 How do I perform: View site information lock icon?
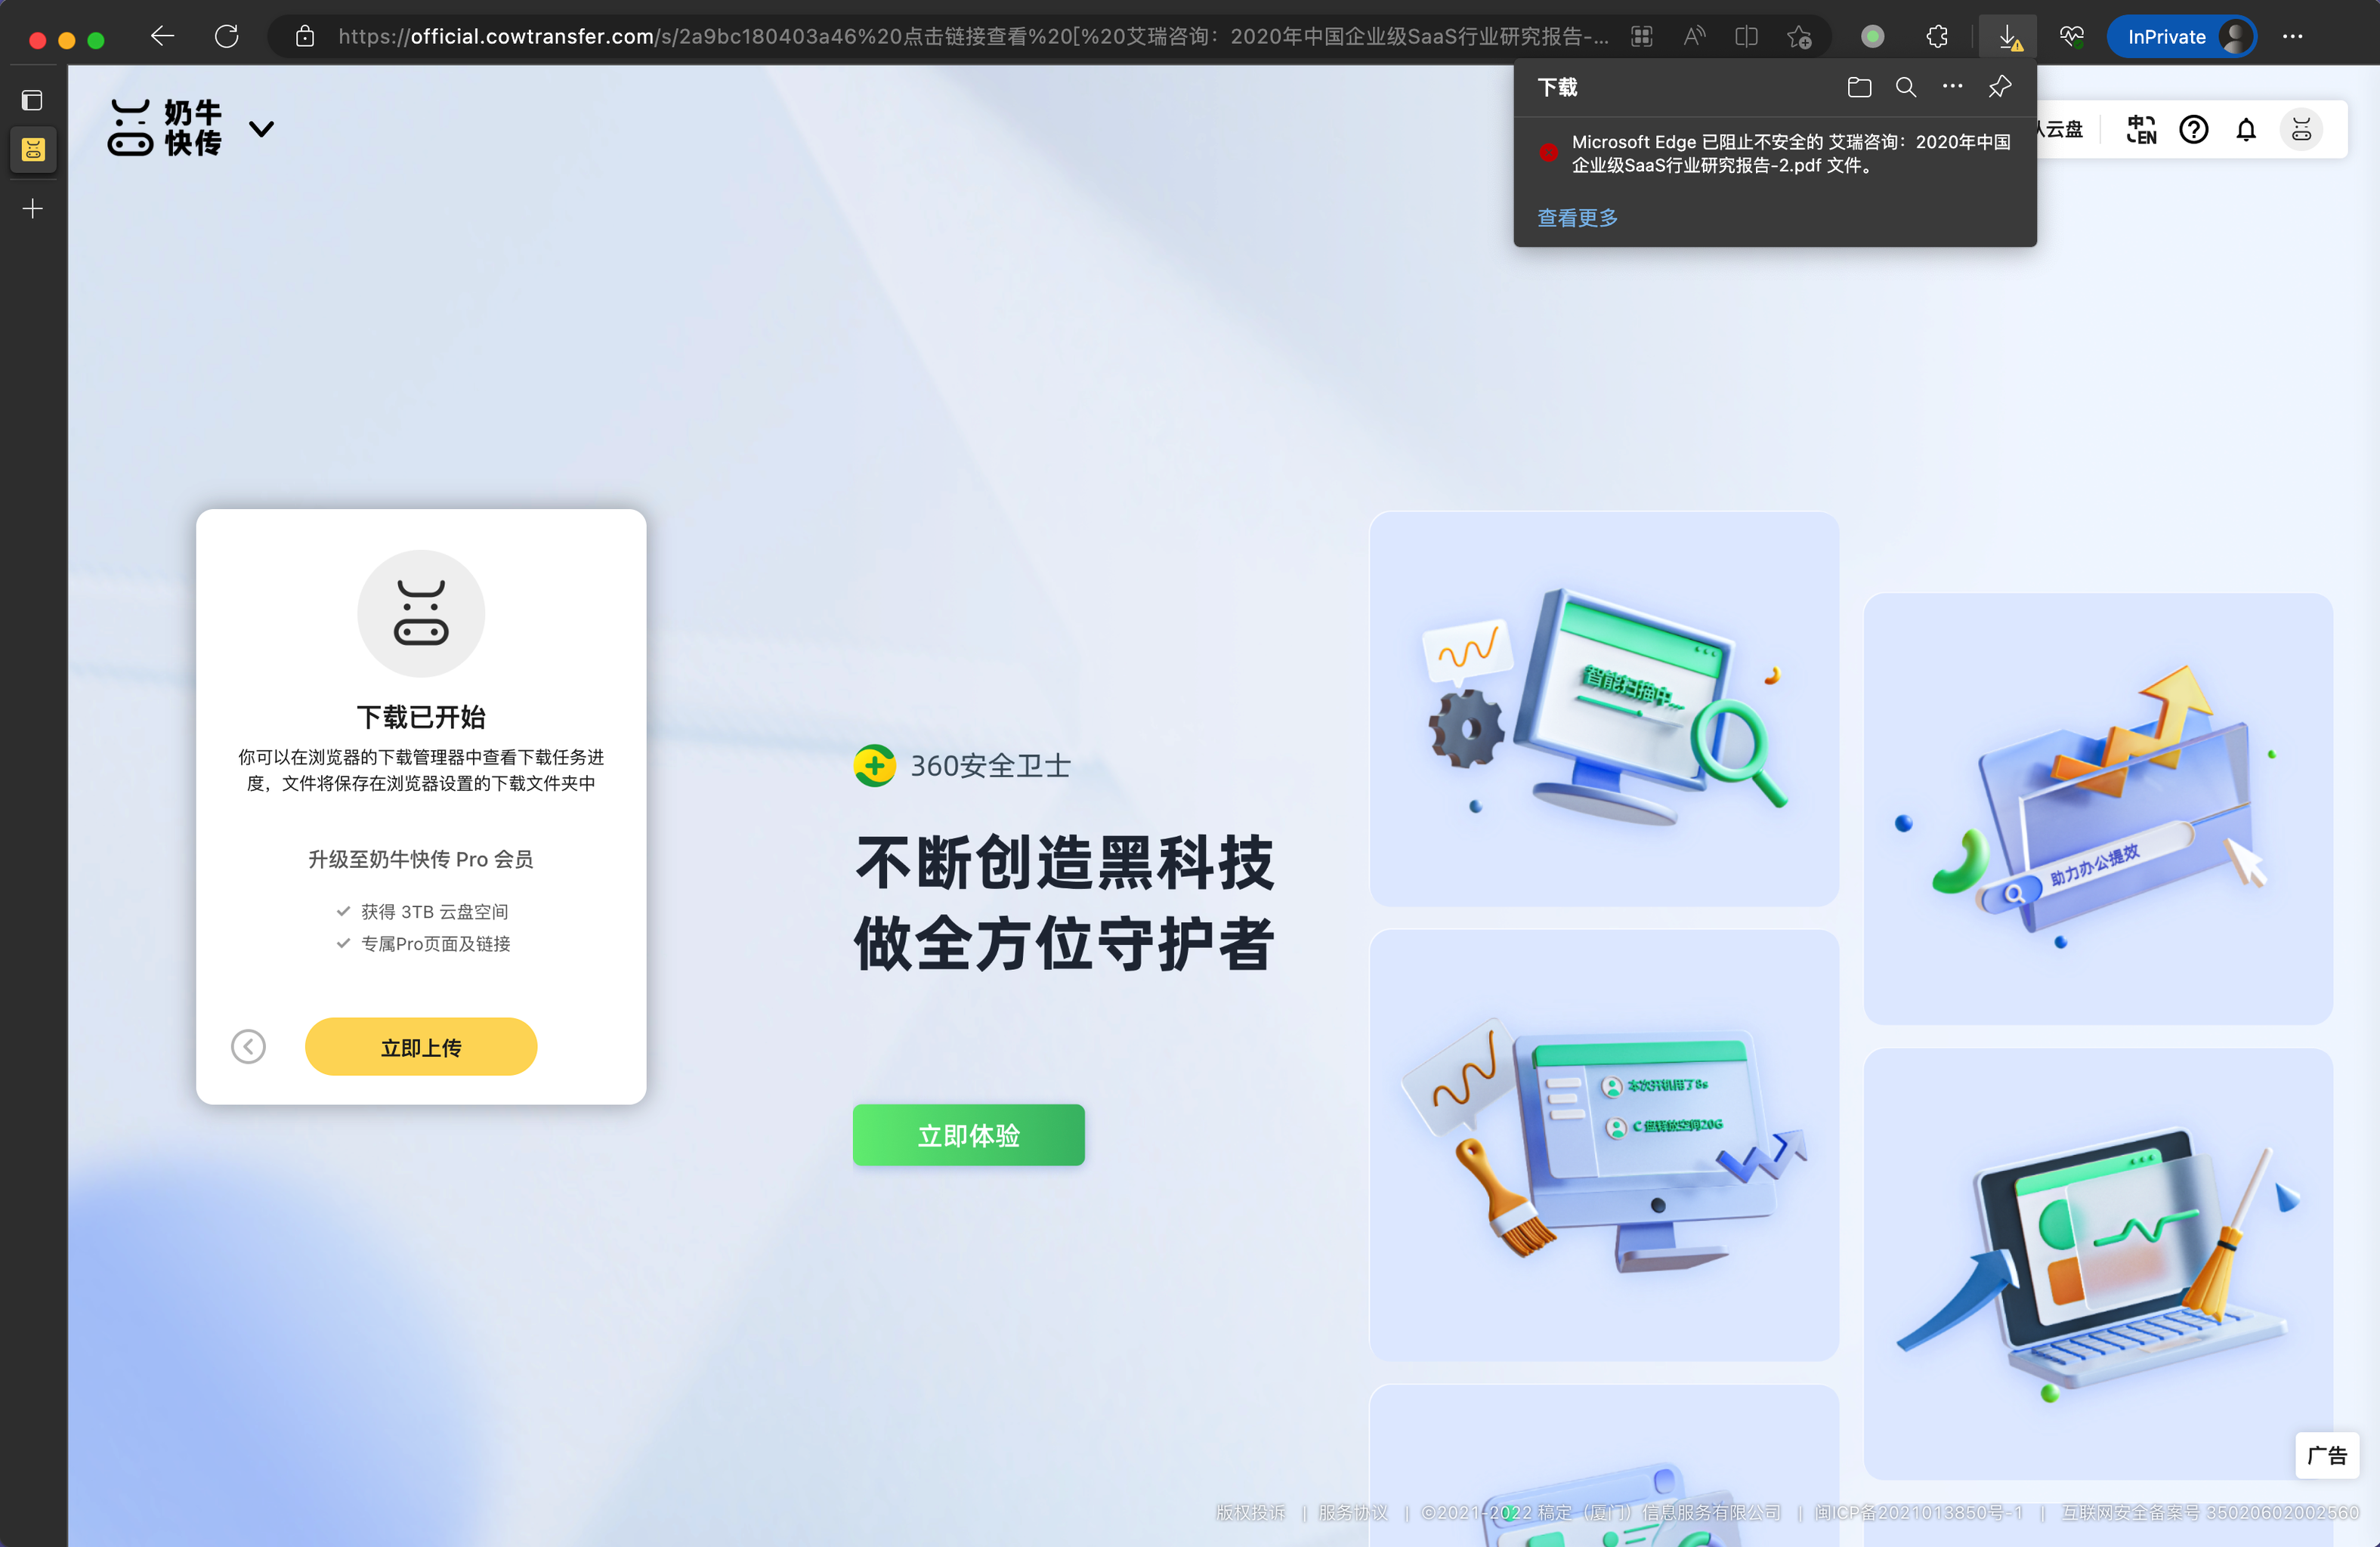[x=305, y=37]
